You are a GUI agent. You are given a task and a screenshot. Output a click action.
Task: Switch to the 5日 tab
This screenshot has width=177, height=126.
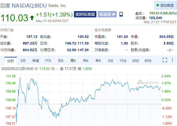click(x=23, y=61)
